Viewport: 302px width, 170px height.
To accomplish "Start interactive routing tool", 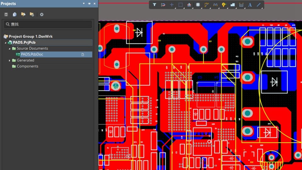I will point(206,5).
